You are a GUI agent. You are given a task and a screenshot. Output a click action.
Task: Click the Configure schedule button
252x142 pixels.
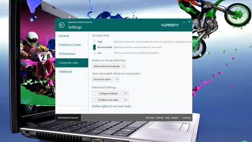108,93
